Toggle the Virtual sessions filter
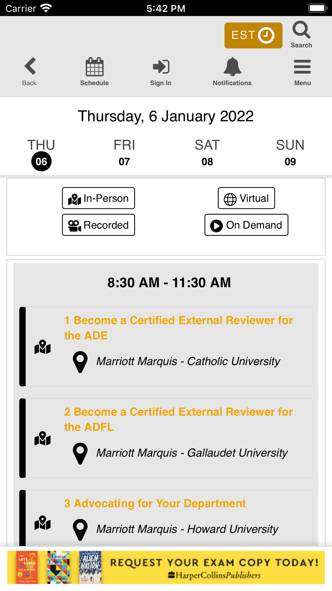 coord(246,198)
